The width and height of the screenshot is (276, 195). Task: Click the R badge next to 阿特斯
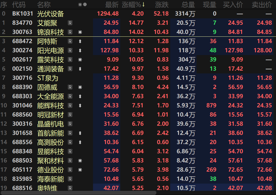[x=70, y=41]
